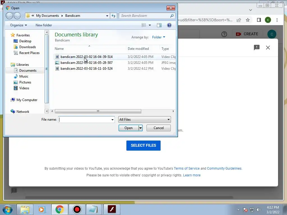Go to Recent Places
Viewport: 287px width, 215px height.
(x=29, y=53)
